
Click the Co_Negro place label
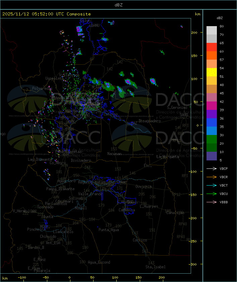58,163
